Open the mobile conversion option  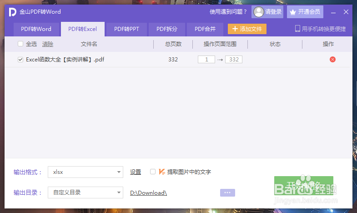(320, 29)
